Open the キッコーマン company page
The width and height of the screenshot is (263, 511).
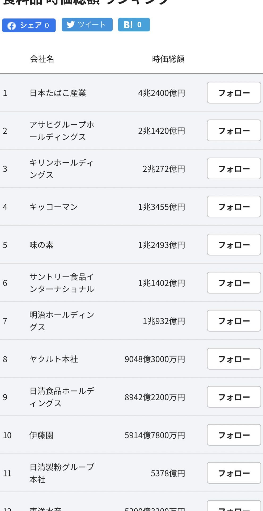53,207
